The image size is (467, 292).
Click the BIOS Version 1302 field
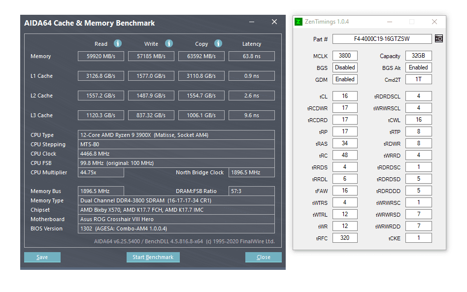coord(176,228)
